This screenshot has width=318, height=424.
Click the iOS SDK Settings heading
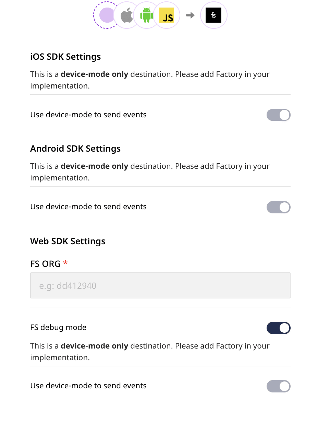[65, 56]
